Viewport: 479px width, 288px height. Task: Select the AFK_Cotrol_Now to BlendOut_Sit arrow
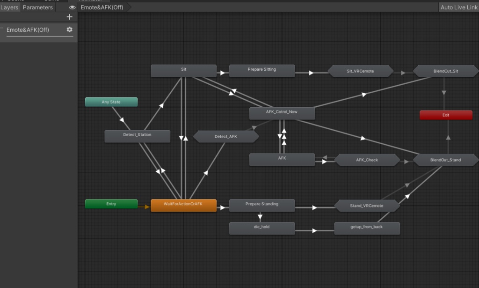pos(364,95)
